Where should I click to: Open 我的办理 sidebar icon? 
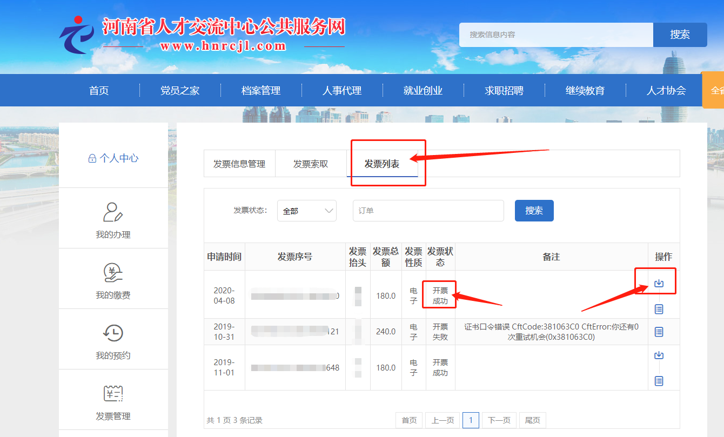113,212
